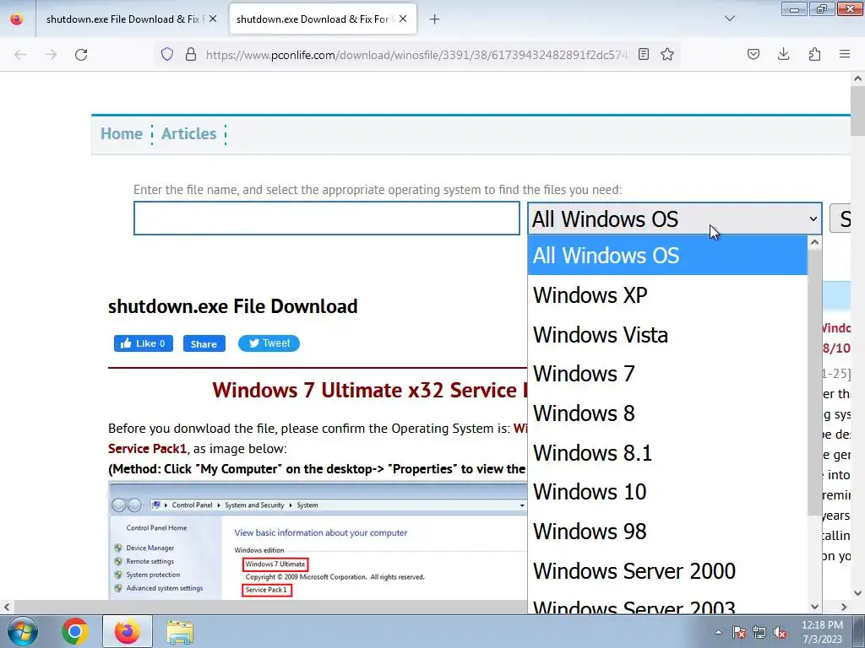The width and height of the screenshot is (865, 648).
Task: Choose Windows 8 from the dropdown list
Action: coord(667,413)
